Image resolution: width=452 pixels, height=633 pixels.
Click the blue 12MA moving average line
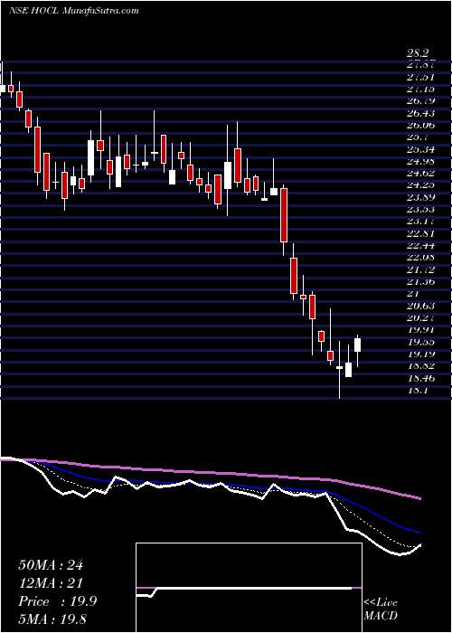click(x=226, y=486)
